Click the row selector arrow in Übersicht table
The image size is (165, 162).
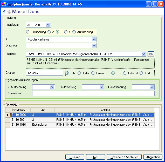click(8, 115)
